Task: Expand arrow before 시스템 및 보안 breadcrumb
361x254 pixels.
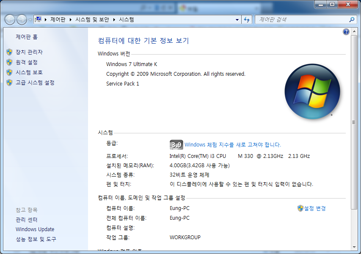Action: click(x=70, y=19)
